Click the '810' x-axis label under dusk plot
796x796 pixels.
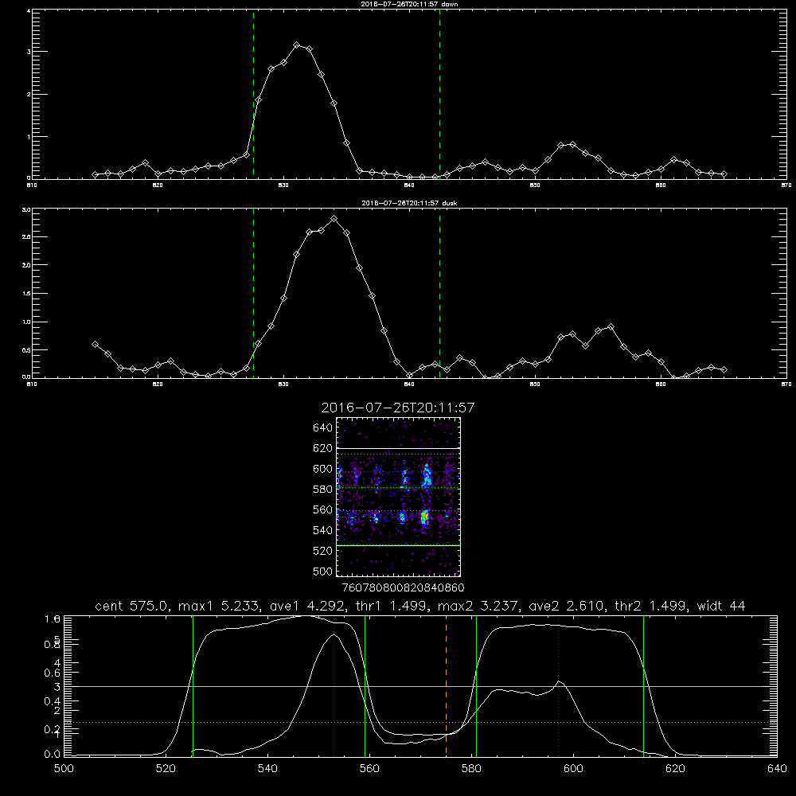[32, 384]
